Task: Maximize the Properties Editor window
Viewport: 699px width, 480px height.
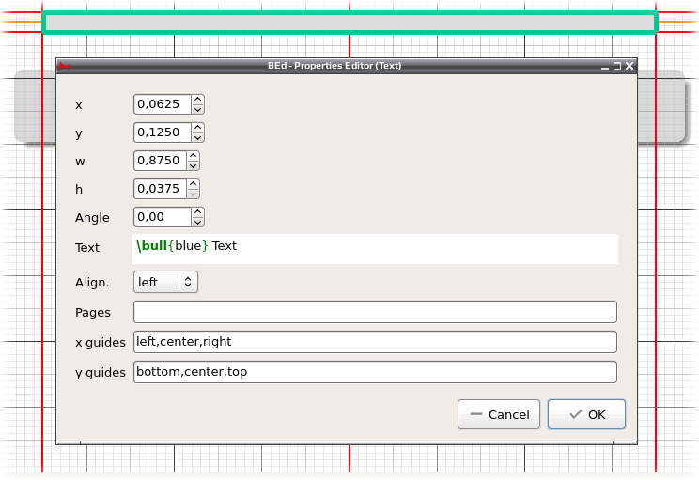Action: (617, 66)
